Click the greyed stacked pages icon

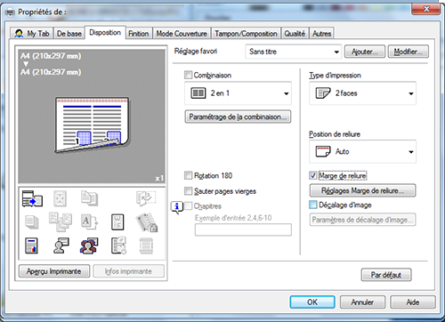[x=31, y=222]
